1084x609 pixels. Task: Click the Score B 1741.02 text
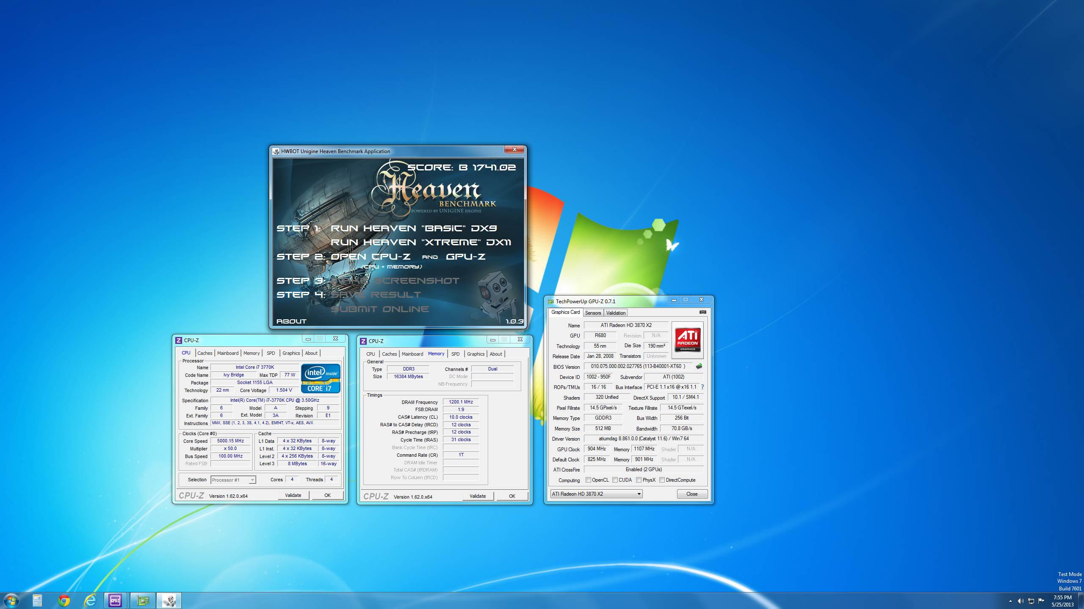pyautogui.click(x=462, y=167)
